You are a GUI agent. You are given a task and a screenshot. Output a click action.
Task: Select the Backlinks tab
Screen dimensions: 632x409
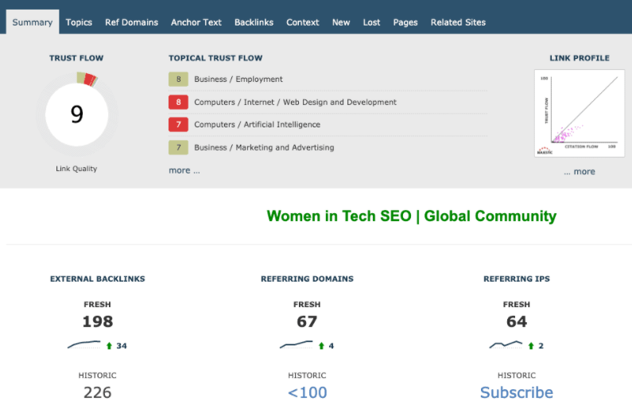pyautogui.click(x=254, y=22)
